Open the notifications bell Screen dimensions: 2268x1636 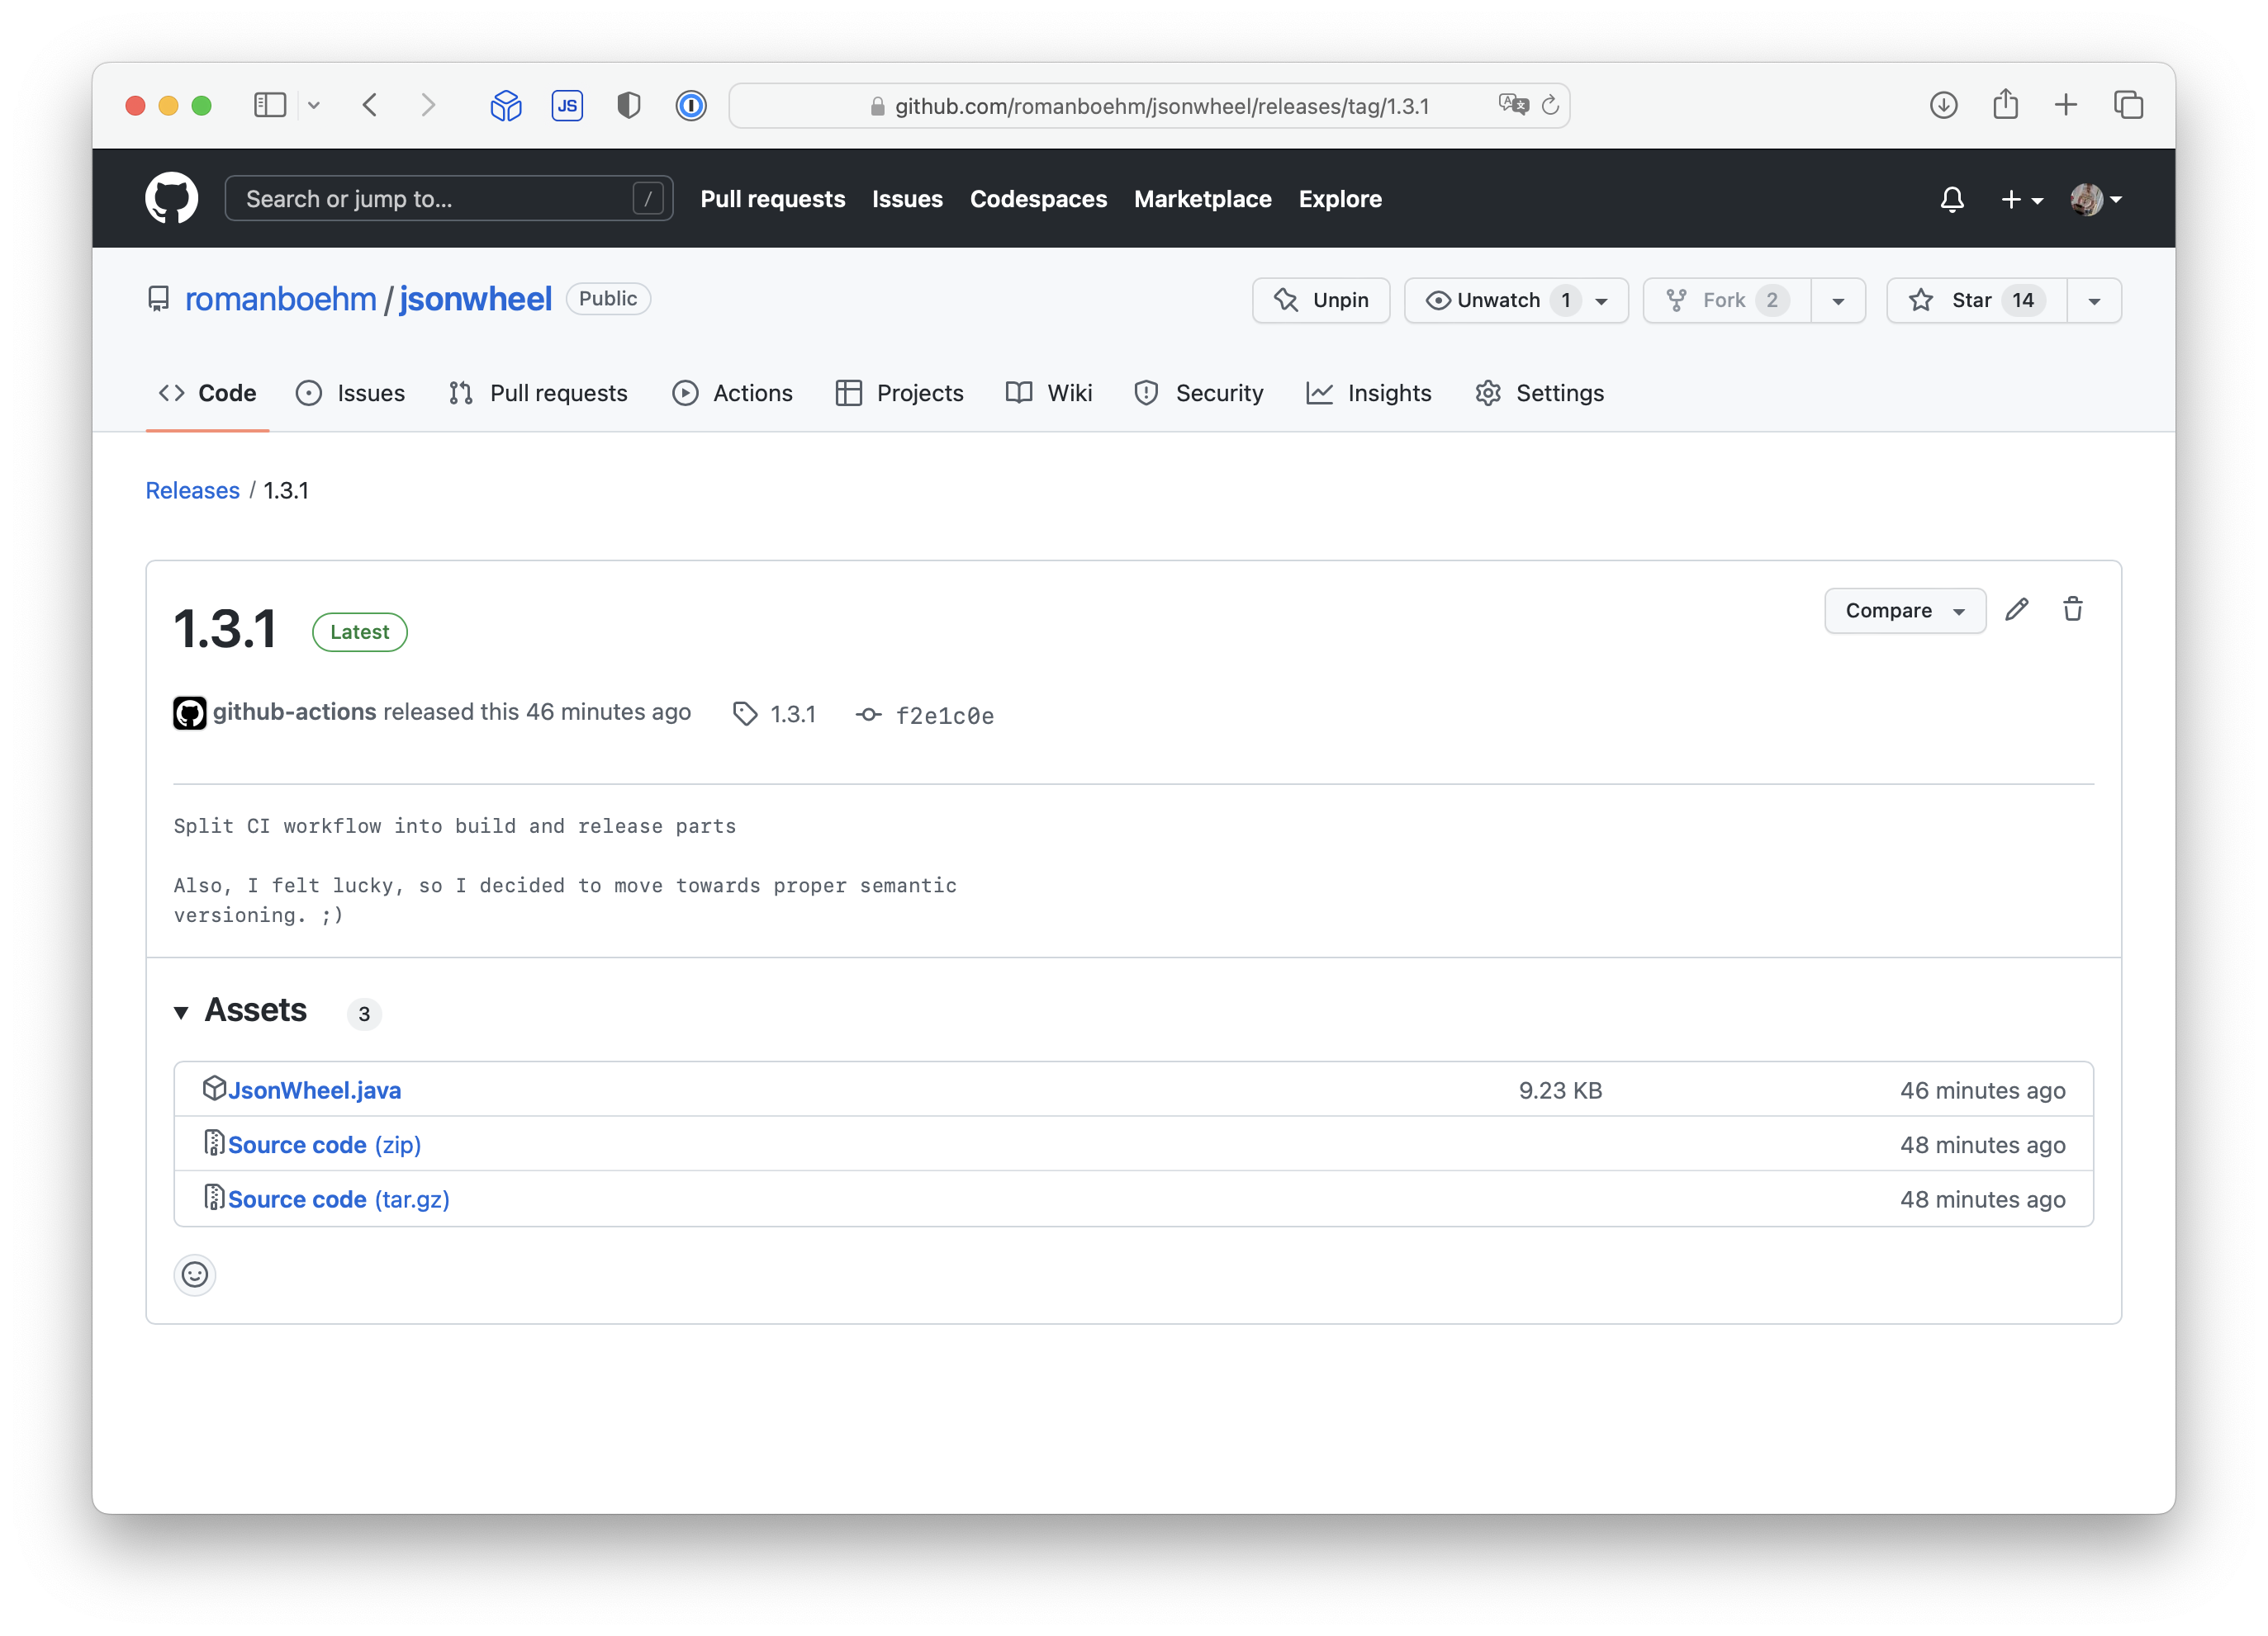tap(1951, 200)
